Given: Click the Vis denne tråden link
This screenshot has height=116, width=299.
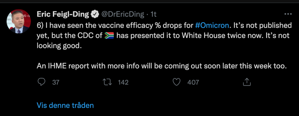Looking at the screenshot, I should 65,105.
